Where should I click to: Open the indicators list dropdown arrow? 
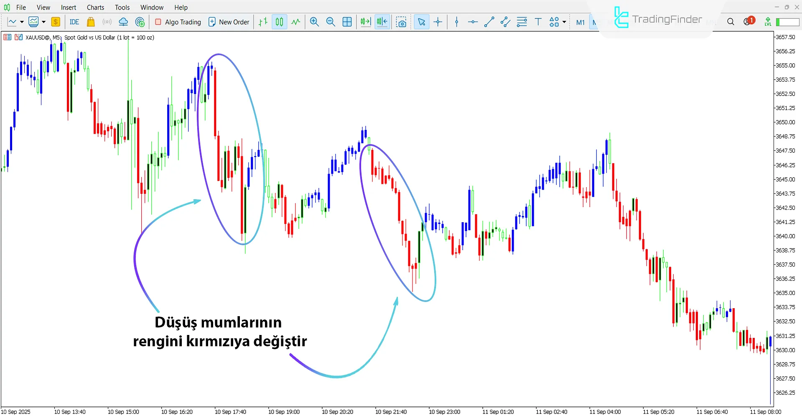coord(43,22)
